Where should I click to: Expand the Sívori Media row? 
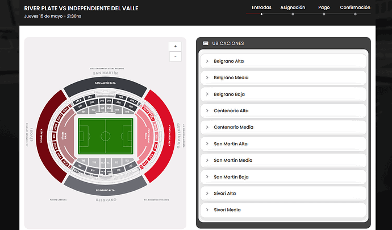tap(283, 210)
